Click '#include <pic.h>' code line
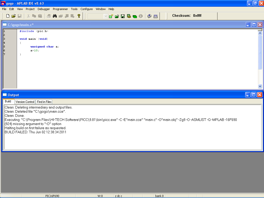The width and height of the screenshot is (264, 198). [34, 31]
